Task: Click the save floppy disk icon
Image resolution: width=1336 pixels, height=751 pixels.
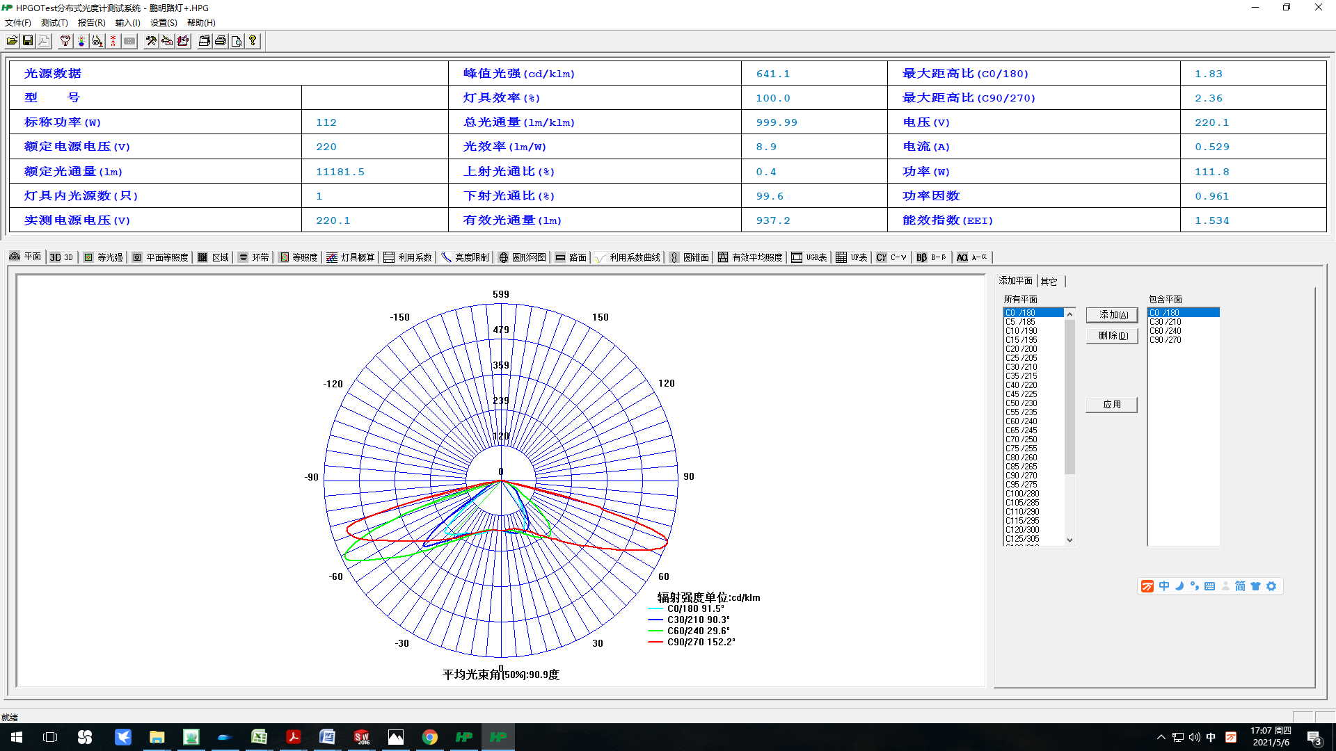Action: pos(28,41)
